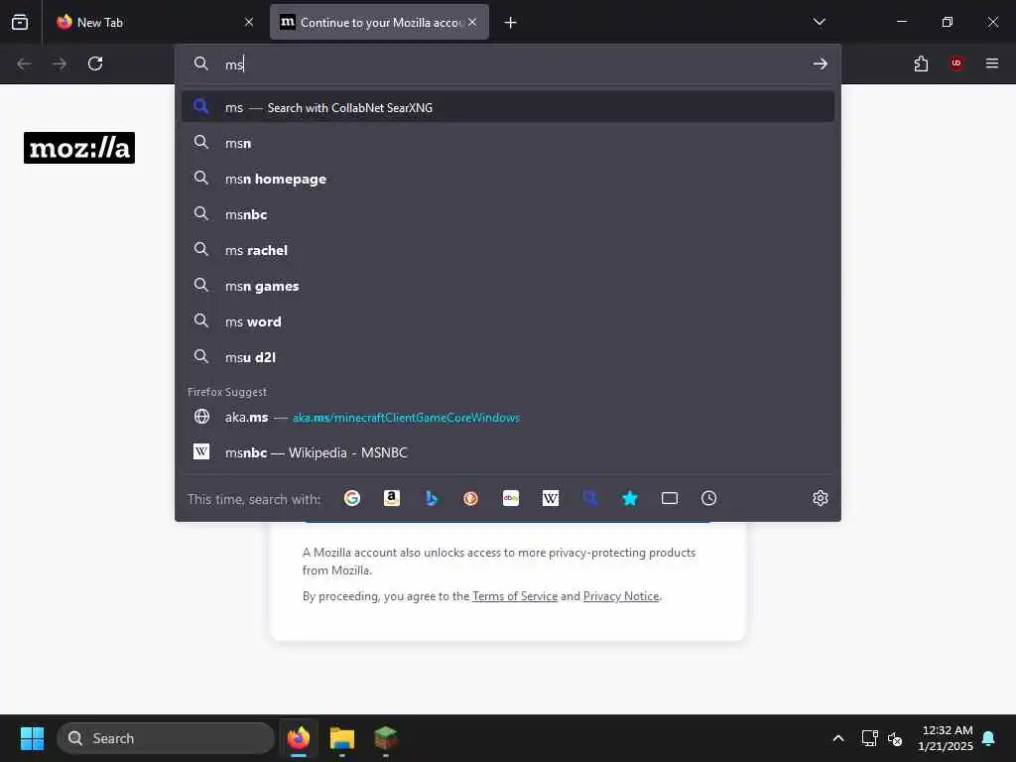
Task: Click the Windows taskbar Search box
Action: click(x=166, y=738)
